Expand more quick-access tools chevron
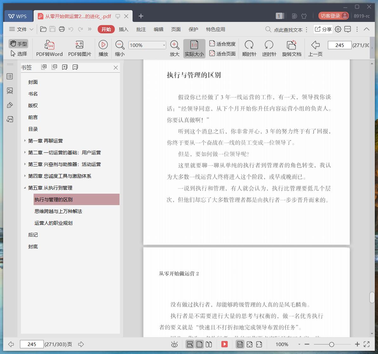 tap(90, 29)
